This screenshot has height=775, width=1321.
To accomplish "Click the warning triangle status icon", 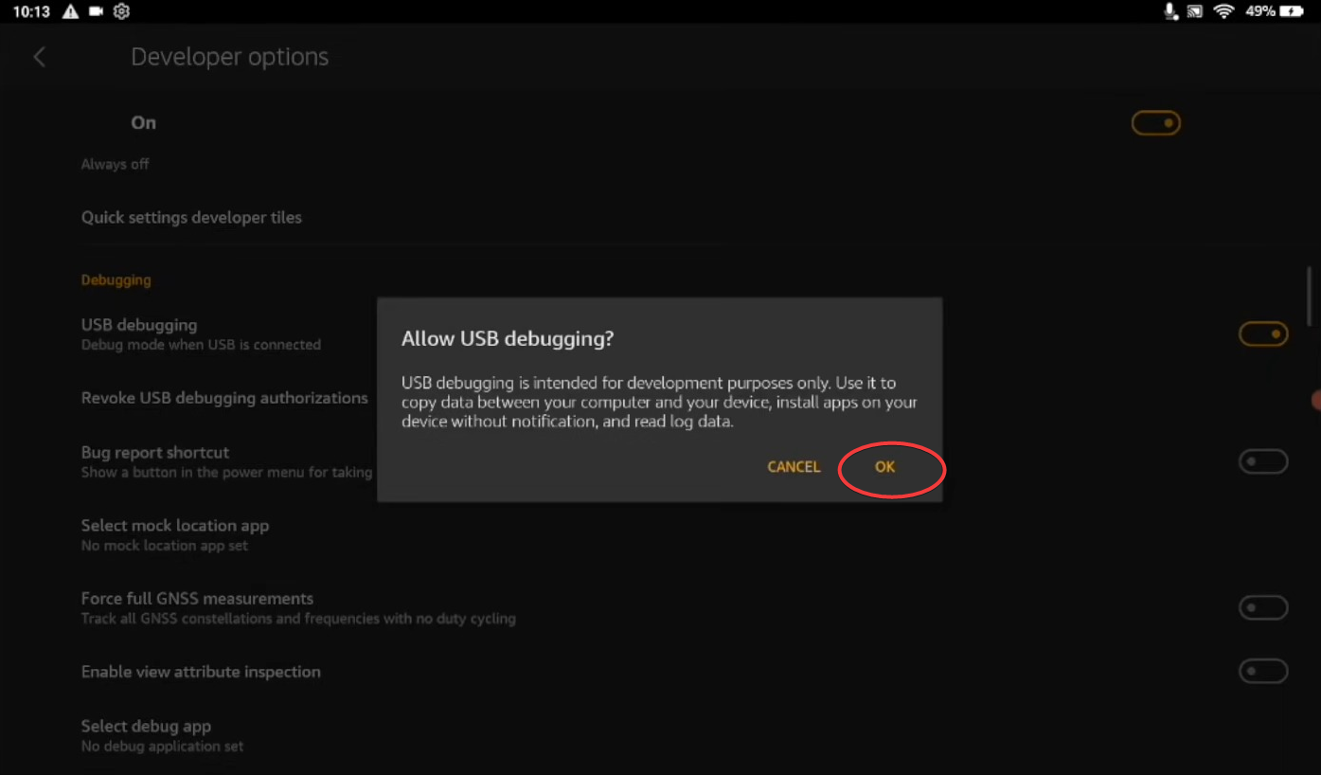I will [x=70, y=11].
